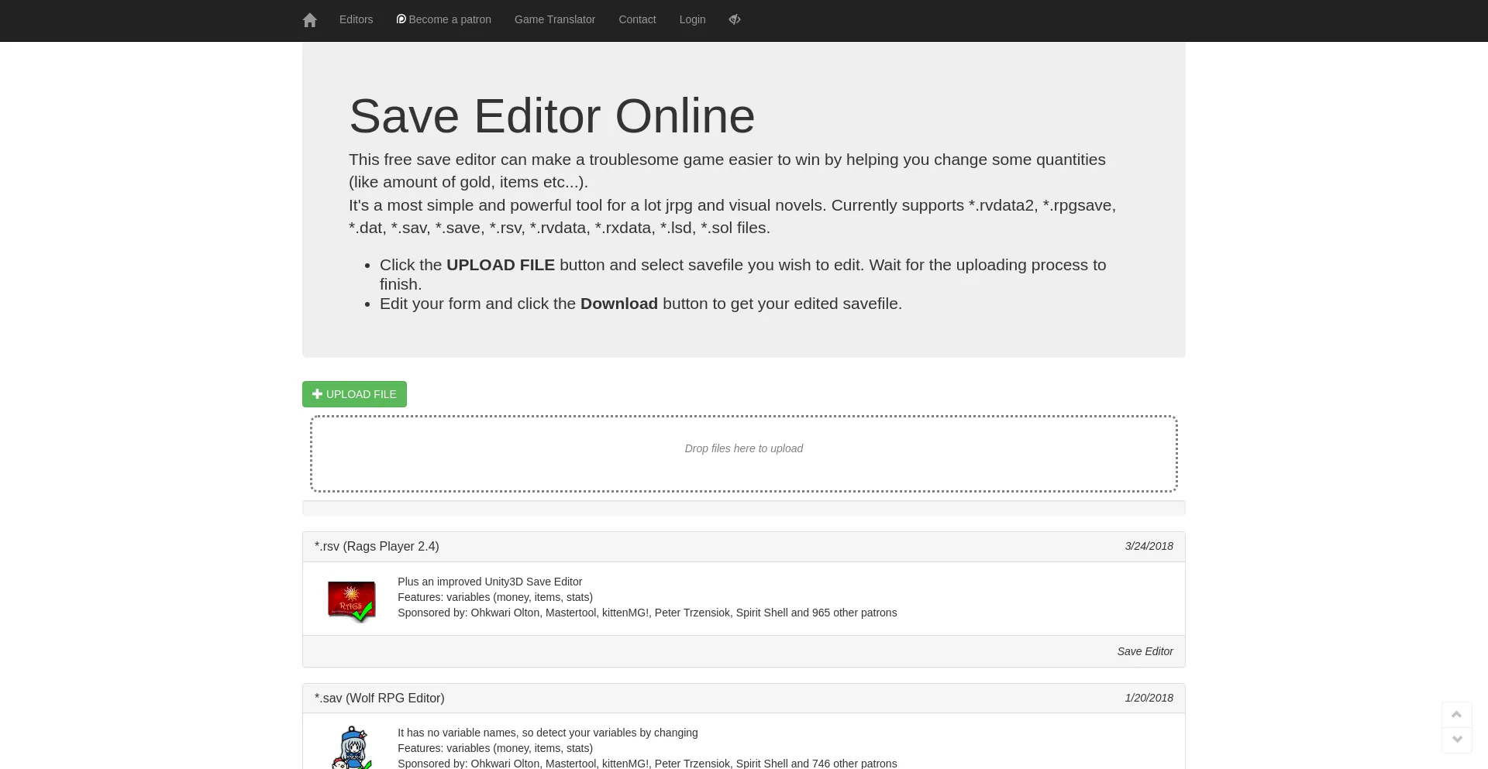
Task: Click the 1/20/2018 date label
Action: 1148,699
